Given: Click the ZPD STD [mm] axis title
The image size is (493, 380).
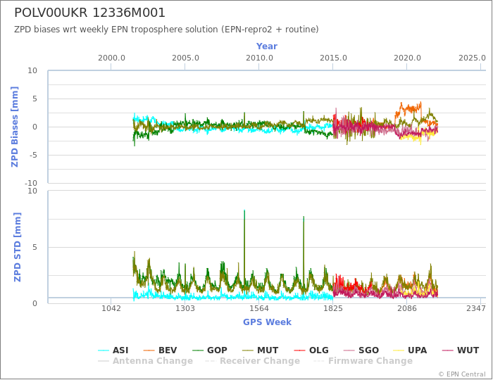Looking at the screenshot, I should [x=18, y=247].
